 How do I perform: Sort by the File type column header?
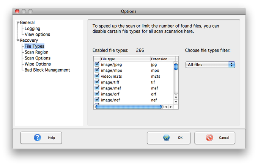pyautogui.click(x=125, y=59)
